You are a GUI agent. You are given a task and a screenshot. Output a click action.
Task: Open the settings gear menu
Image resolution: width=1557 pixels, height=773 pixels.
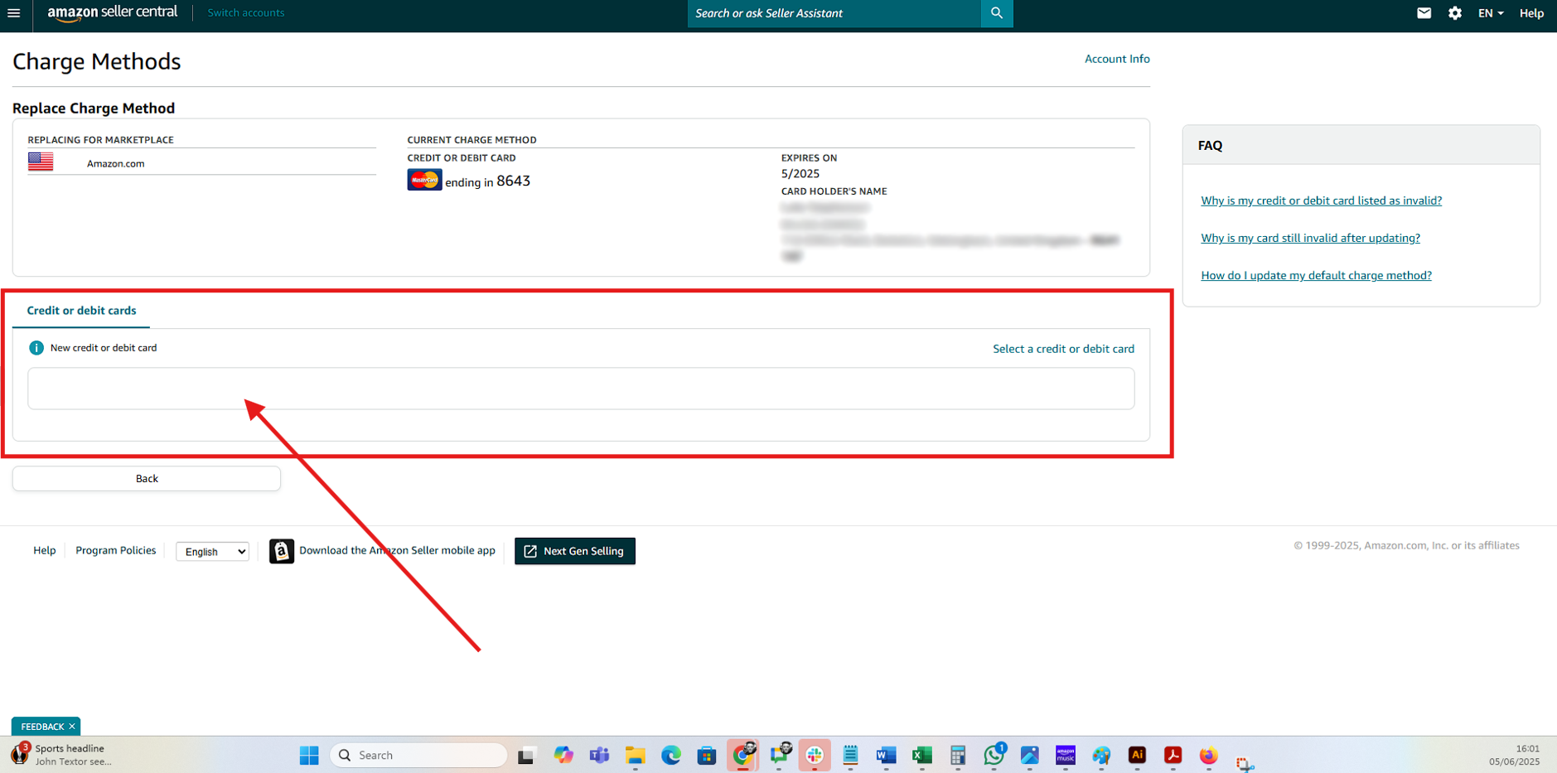pos(1455,13)
